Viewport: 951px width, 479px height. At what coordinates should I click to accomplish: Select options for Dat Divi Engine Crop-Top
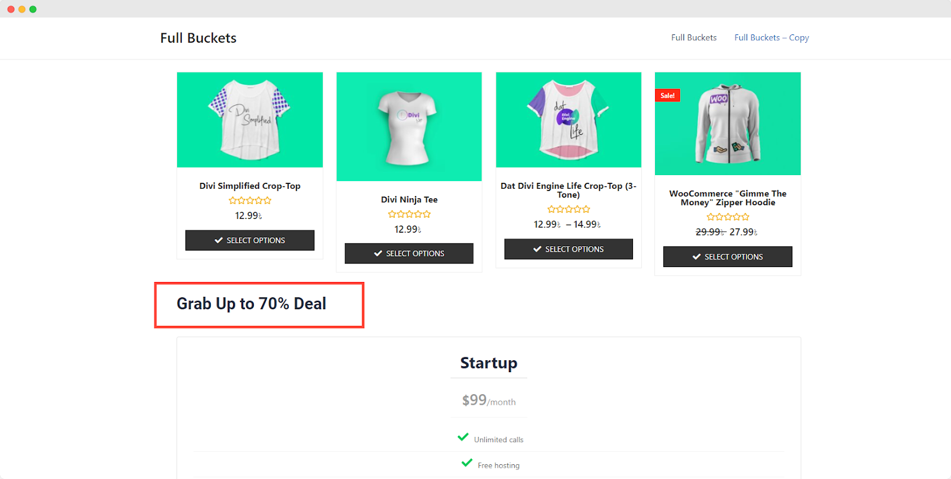pyautogui.click(x=568, y=249)
